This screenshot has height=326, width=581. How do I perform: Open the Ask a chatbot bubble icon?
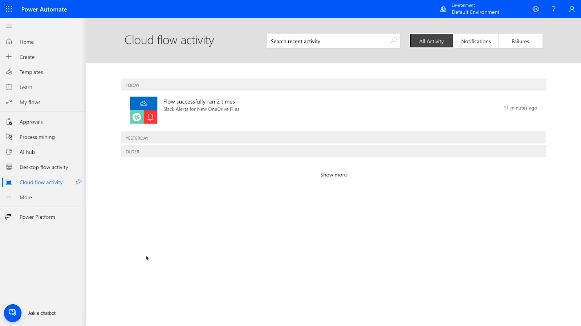click(x=13, y=313)
